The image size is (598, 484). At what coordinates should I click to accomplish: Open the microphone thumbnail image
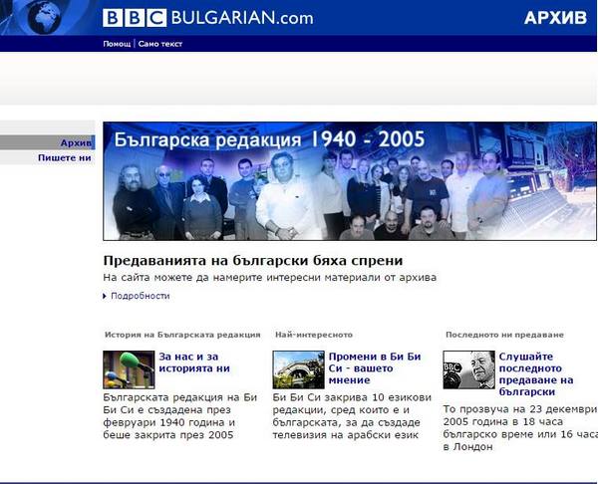(x=129, y=369)
